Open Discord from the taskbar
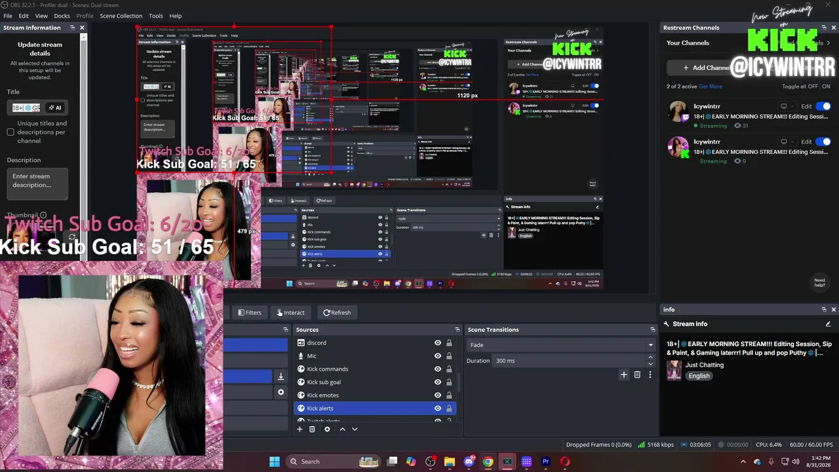 [469, 462]
